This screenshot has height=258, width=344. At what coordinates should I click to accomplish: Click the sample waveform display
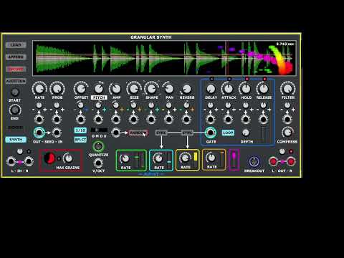point(165,58)
